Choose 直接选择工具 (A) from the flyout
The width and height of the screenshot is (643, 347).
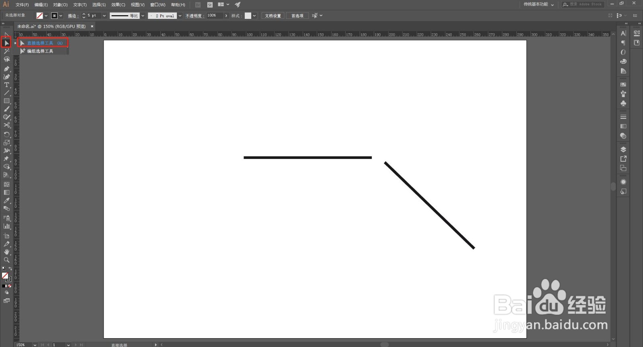click(42, 43)
